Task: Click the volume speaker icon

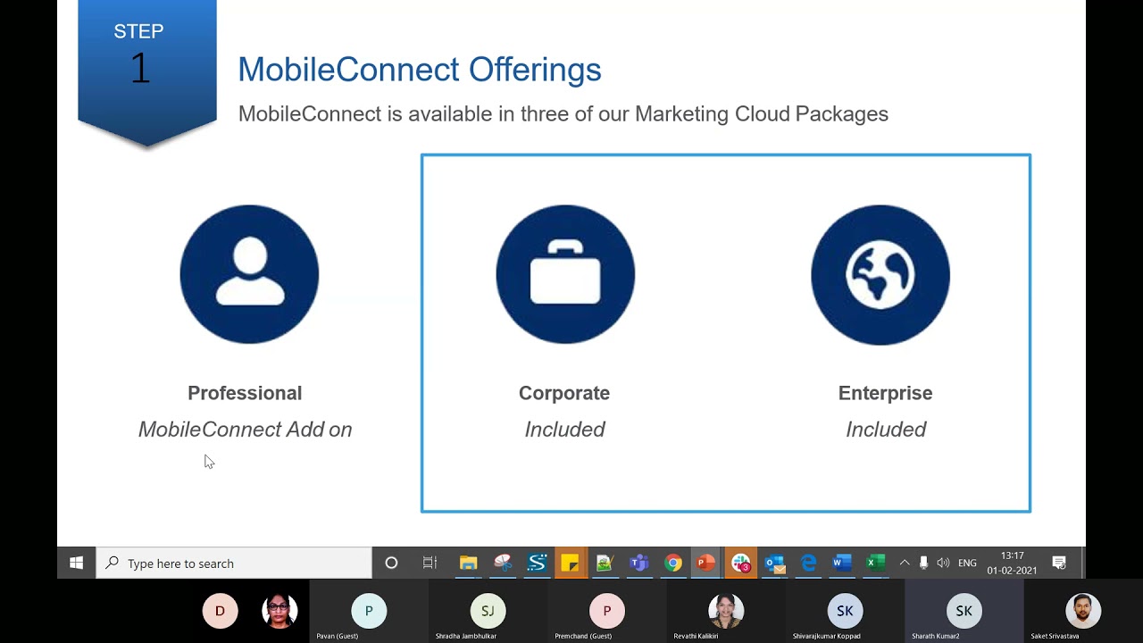Action: tap(943, 563)
